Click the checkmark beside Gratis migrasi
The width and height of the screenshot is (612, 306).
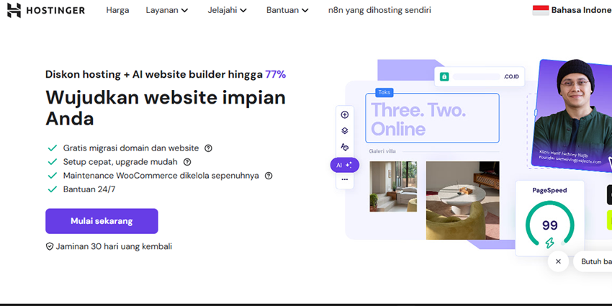click(53, 148)
